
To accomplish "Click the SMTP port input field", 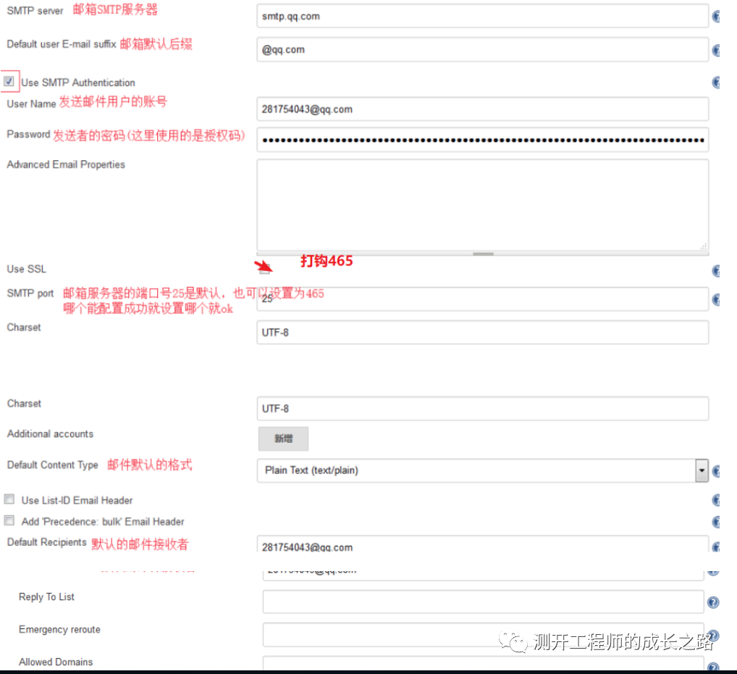I will 482,299.
